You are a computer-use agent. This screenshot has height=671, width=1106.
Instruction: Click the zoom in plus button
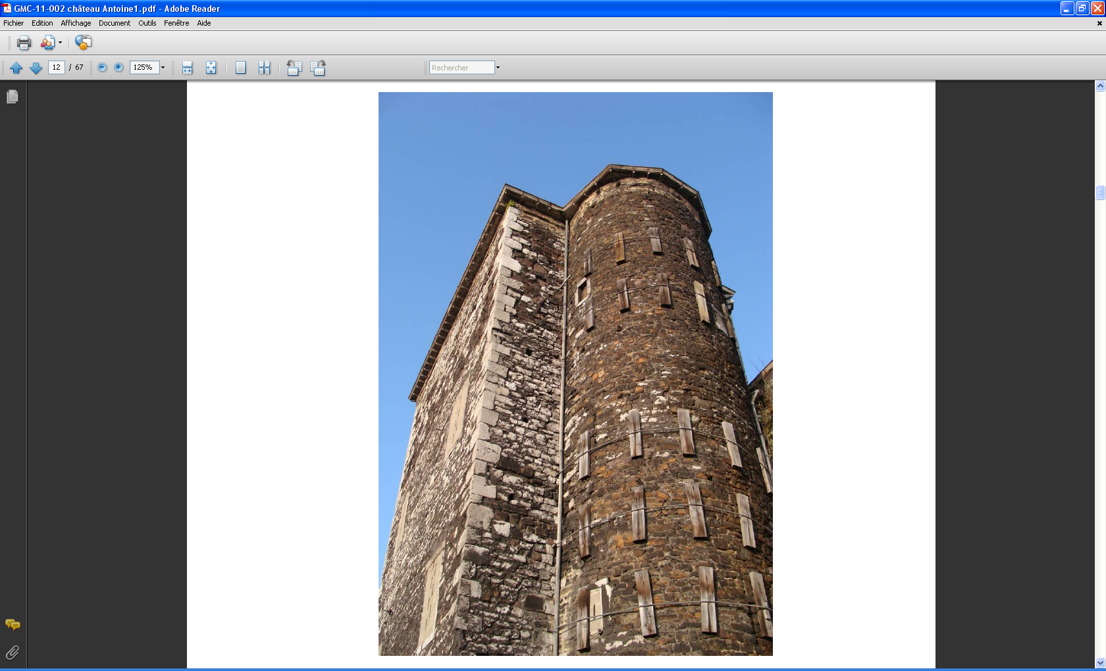pyautogui.click(x=118, y=67)
